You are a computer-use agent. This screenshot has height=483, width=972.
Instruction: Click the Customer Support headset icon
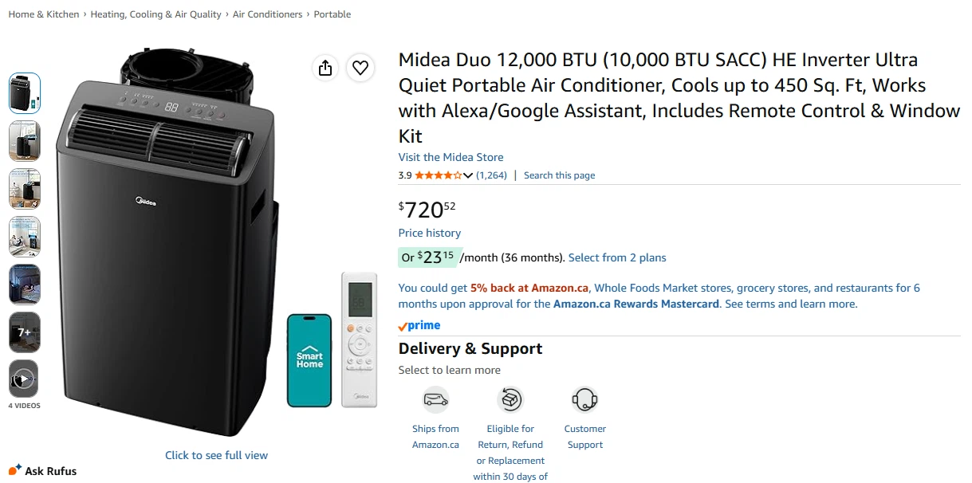tap(584, 399)
